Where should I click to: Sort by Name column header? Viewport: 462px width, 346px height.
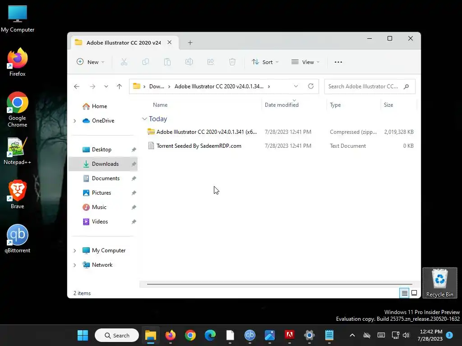point(160,105)
